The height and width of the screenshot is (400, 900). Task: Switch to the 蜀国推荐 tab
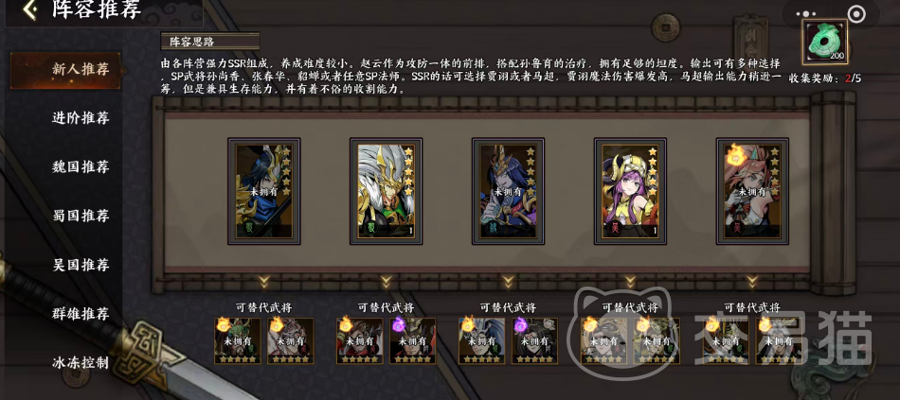[81, 216]
